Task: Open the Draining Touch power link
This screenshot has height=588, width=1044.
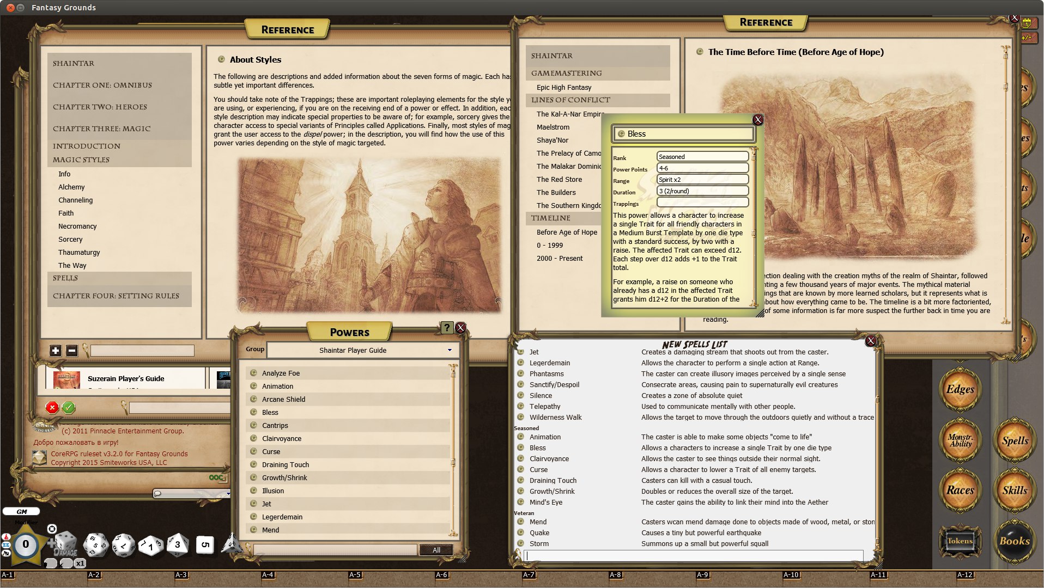Action: tap(286, 464)
